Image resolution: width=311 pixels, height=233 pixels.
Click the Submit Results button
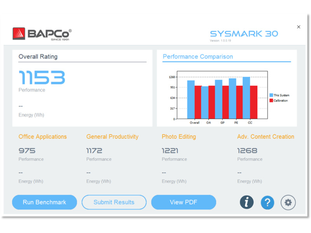[x=114, y=202]
